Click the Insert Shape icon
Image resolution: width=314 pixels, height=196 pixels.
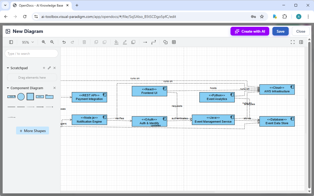tap(165, 42)
